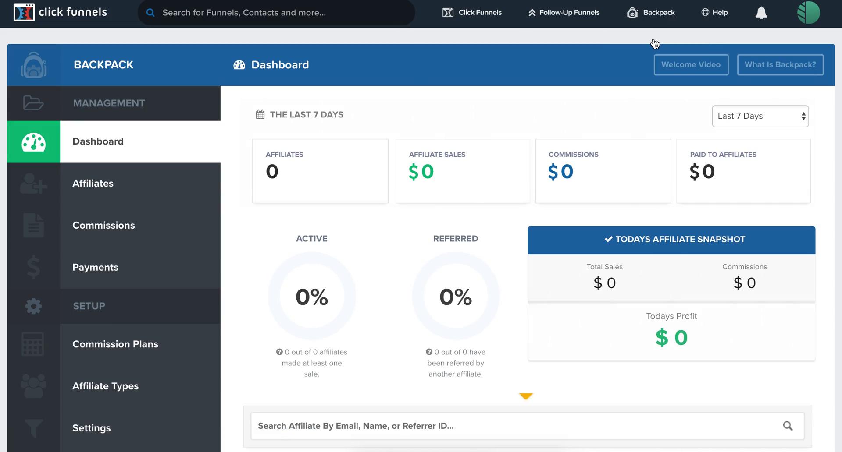This screenshot has width=842, height=452.
Task: Go to Affiliates in sidebar
Action: (114, 184)
